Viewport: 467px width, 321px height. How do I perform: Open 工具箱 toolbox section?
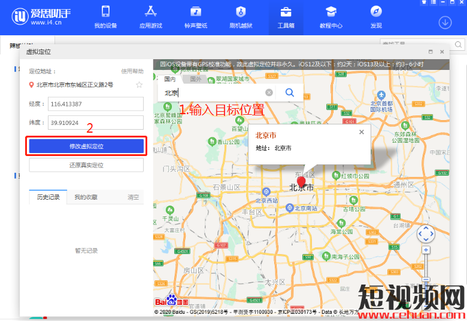tap(286, 17)
